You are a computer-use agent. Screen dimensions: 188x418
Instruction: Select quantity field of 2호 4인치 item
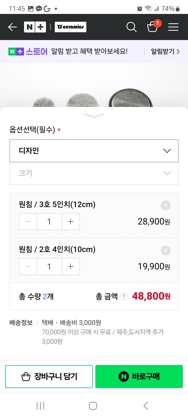click(x=49, y=266)
